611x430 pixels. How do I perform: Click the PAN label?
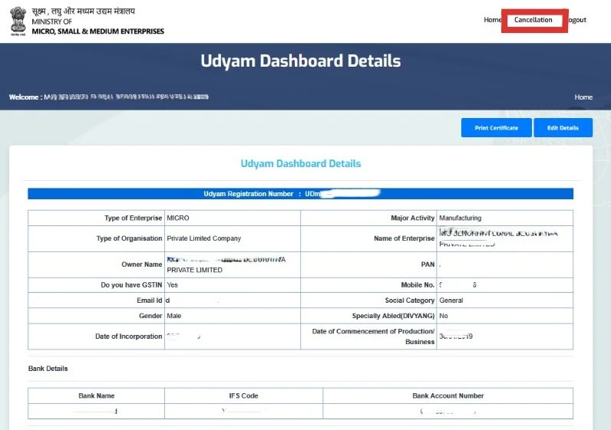[x=428, y=264]
